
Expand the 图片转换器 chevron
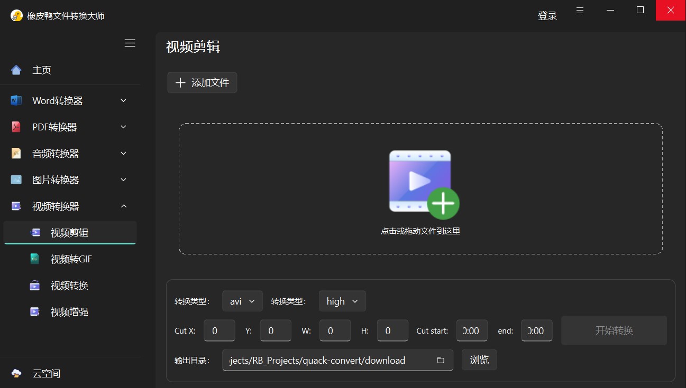(123, 179)
